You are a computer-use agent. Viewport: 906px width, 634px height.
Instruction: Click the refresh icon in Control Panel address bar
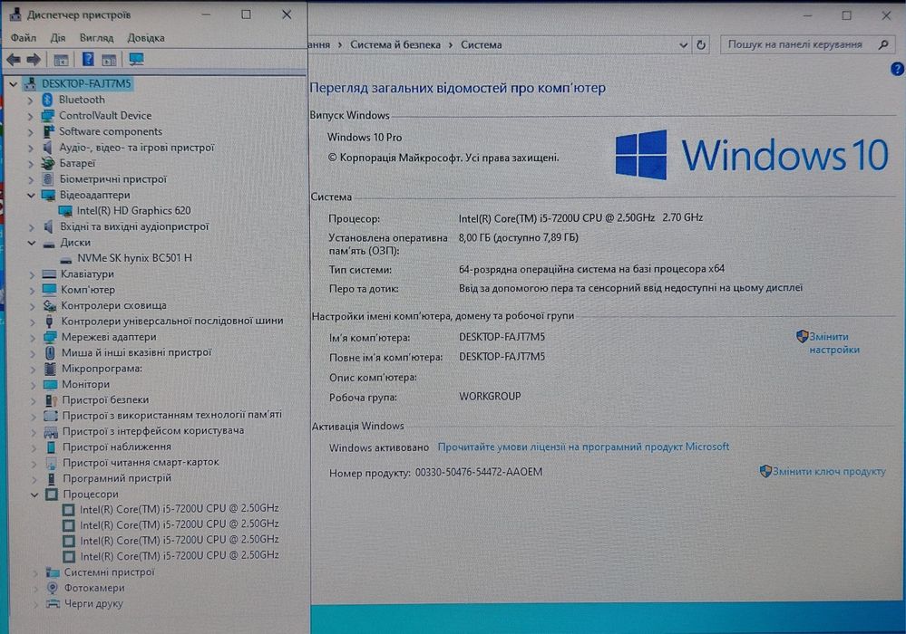(x=701, y=45)
